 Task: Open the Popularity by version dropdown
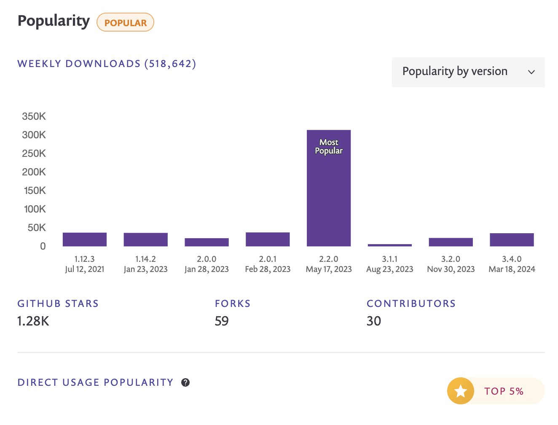(468, 72)
